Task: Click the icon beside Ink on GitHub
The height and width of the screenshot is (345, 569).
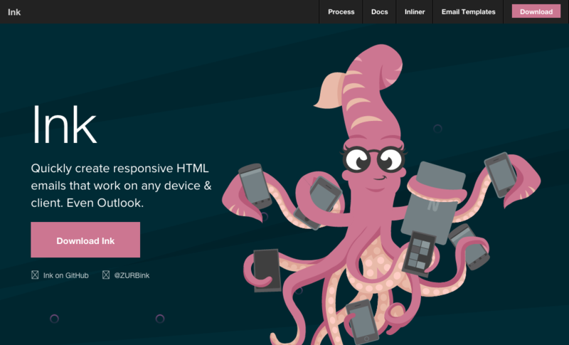Action: pos(35,275)
